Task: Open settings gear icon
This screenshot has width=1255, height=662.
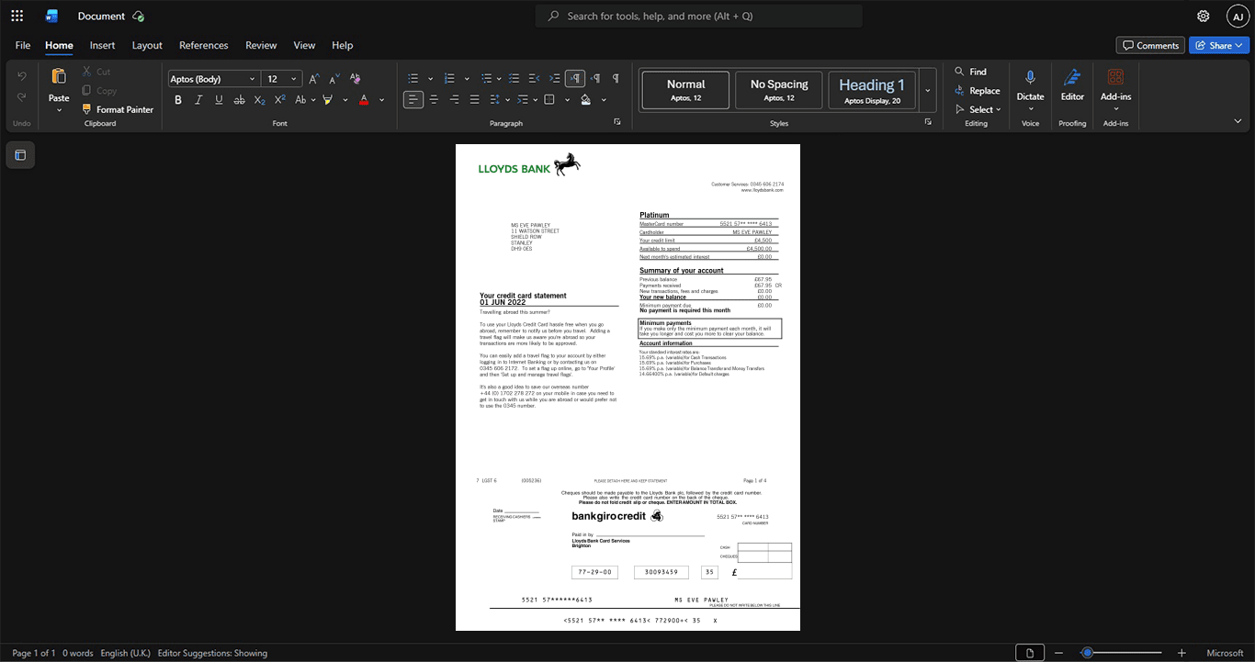Action: (1204, 16)
